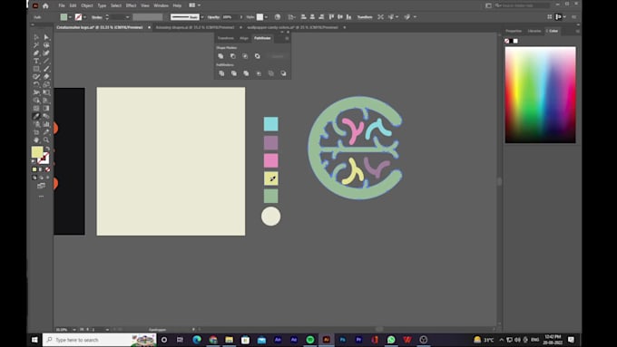Screen dimensions: 617x347
Task: Select the Pen tool
Action: [36, 53]
